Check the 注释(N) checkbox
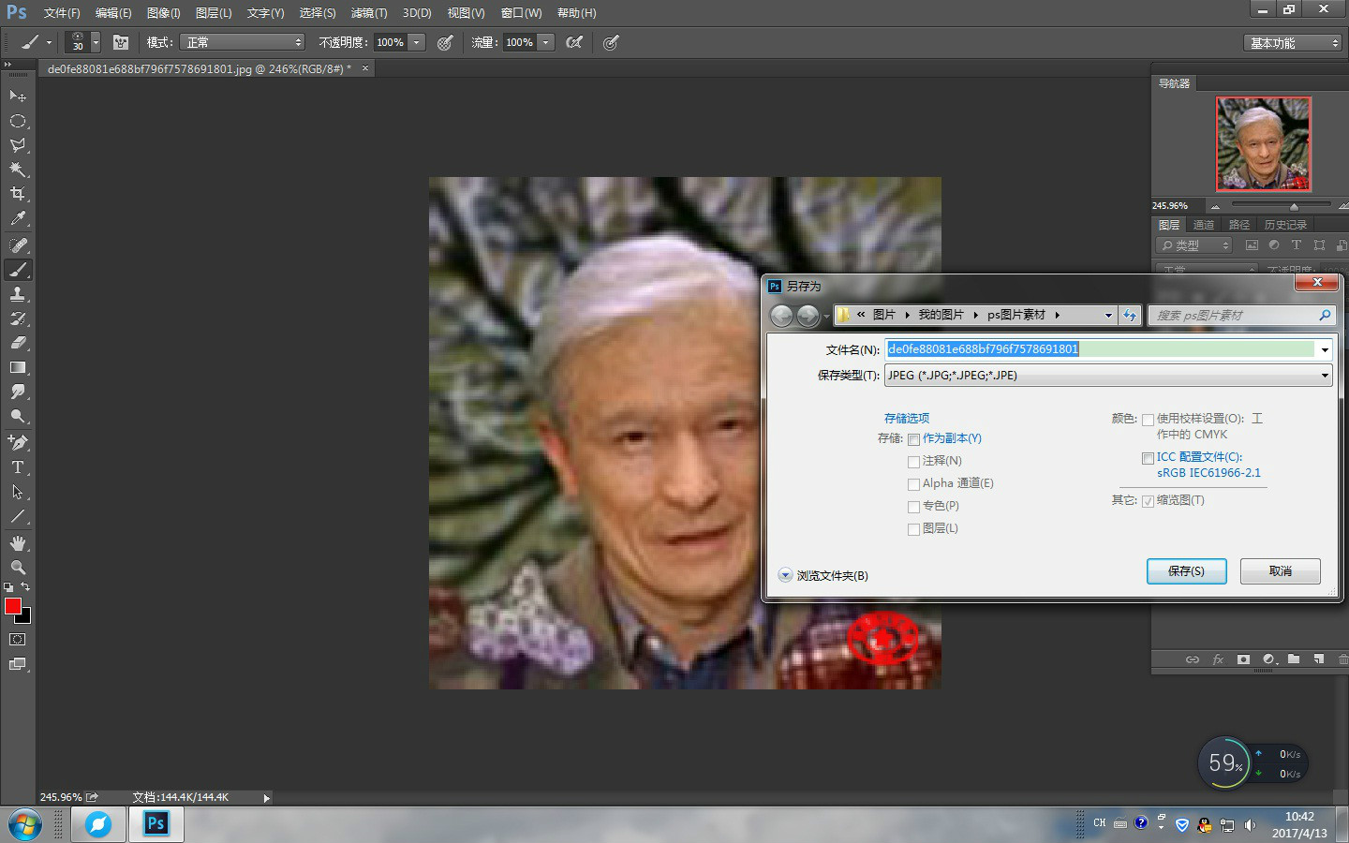 tap(913, 462)
